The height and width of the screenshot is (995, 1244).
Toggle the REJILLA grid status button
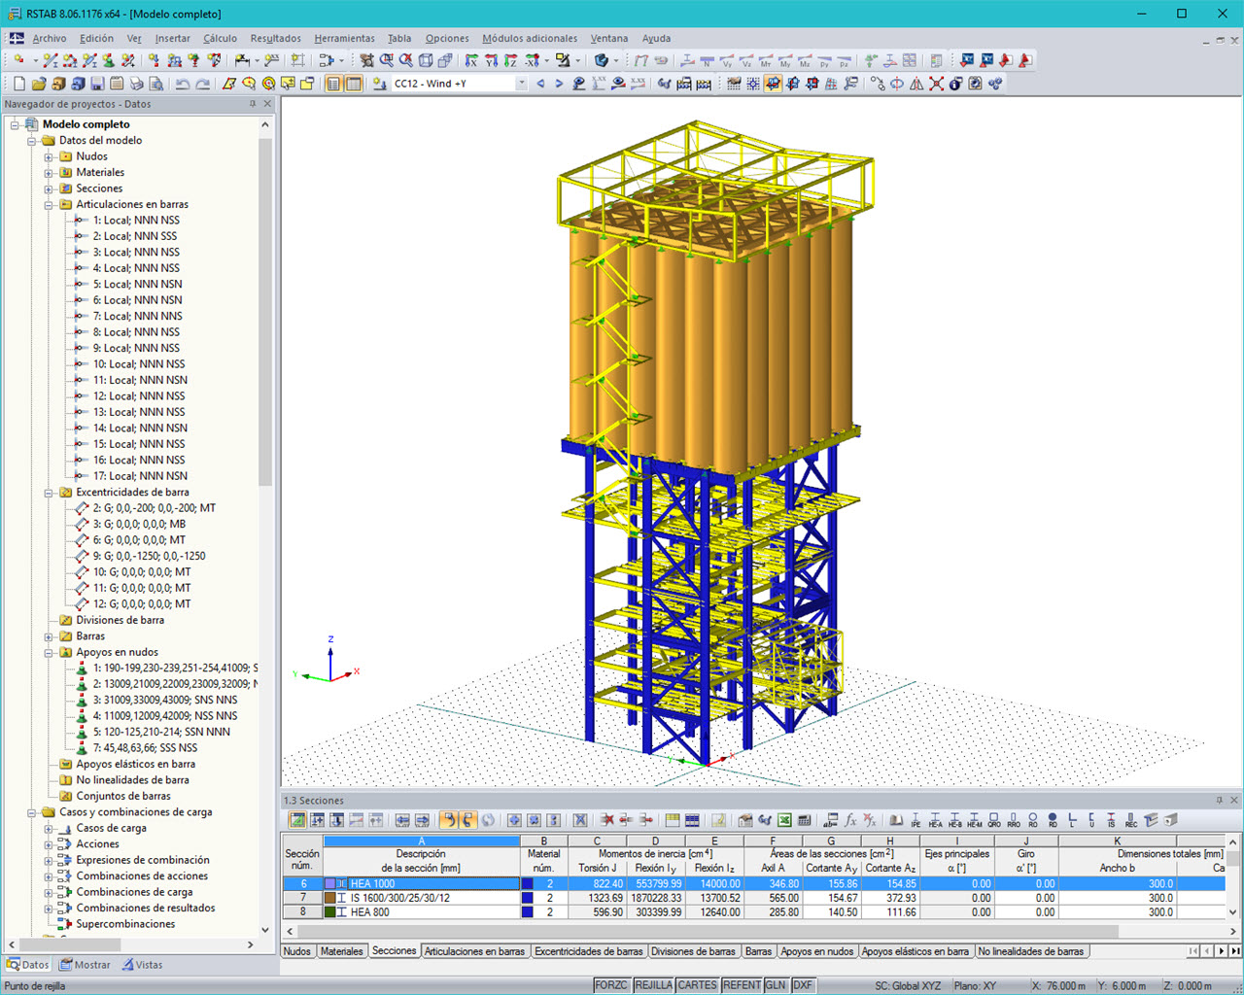tap(653, 985)
